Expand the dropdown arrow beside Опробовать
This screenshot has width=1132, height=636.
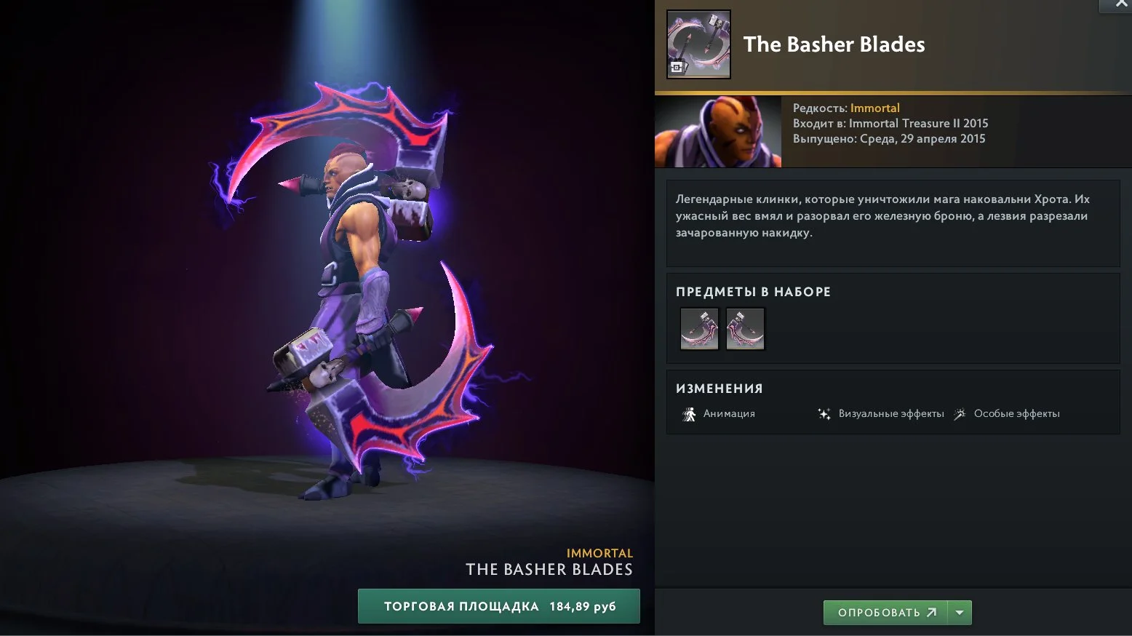960,613
